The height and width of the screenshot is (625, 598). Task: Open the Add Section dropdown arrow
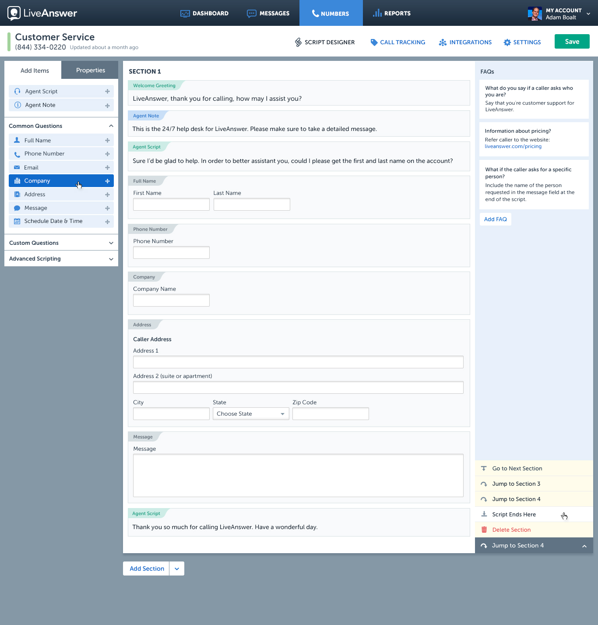[x=177, y=569]
